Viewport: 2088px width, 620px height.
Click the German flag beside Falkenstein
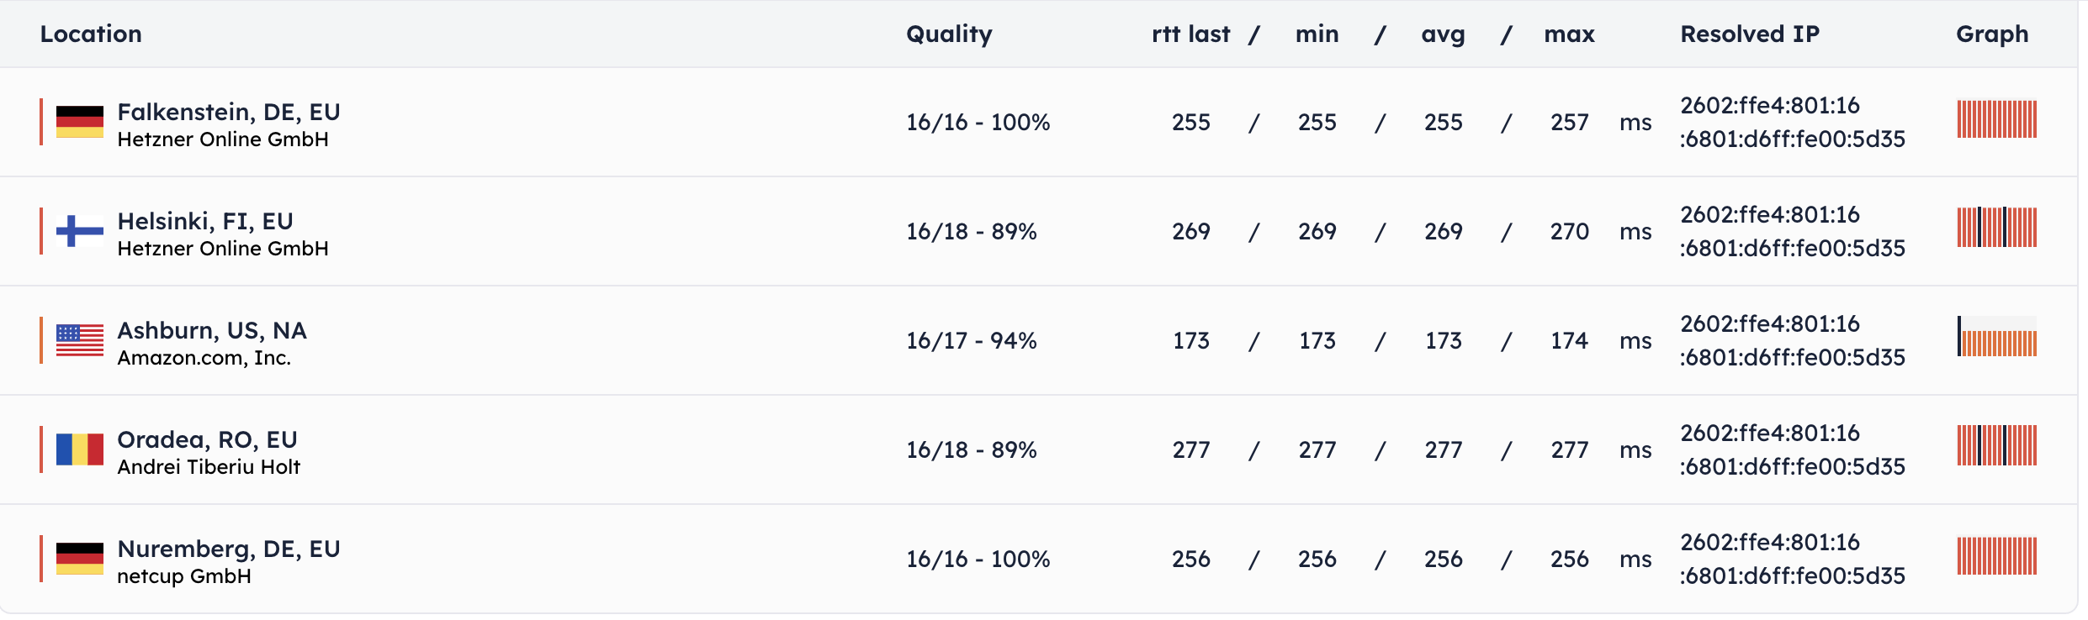80,122
